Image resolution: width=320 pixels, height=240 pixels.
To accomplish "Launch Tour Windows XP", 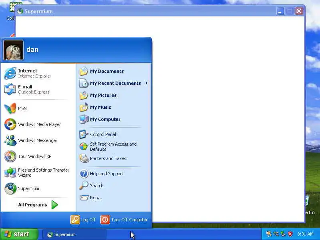I will (38, 156).
